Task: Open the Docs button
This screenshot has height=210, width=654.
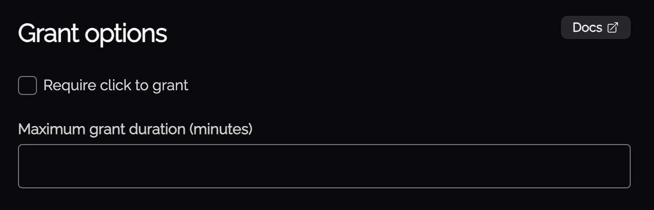Action: coord(595,27)
